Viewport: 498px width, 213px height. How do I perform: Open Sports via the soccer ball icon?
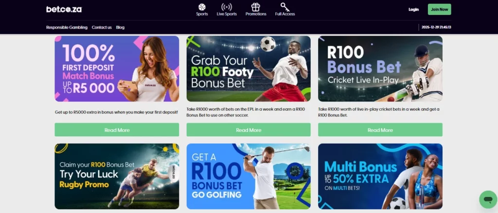click(202, 7)
